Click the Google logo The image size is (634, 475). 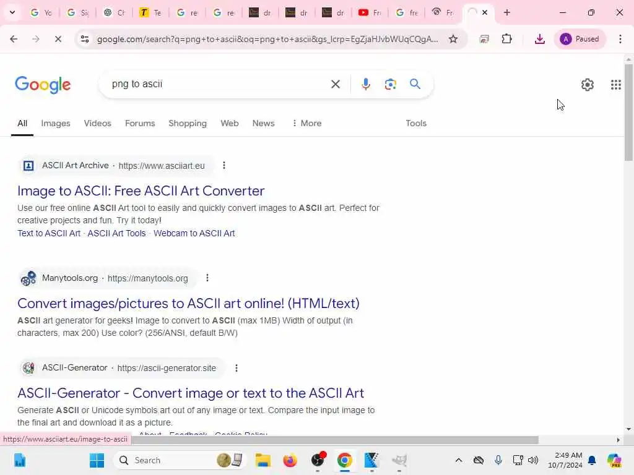pyautogui.click(x=43, y=84)
